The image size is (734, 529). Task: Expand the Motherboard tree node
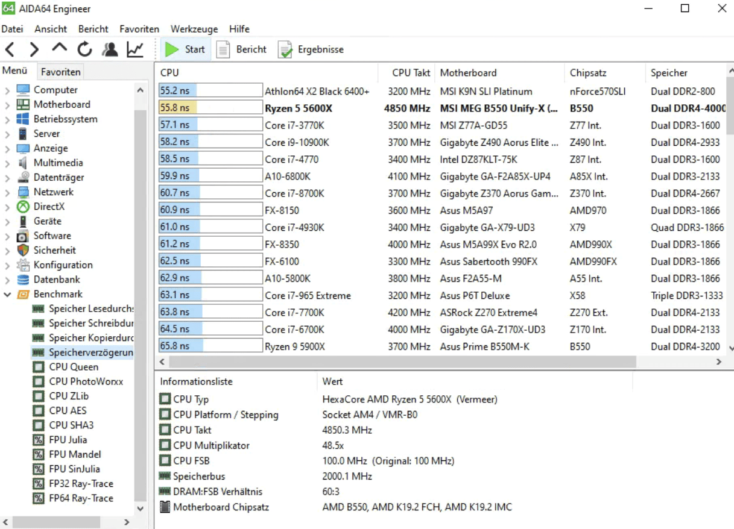pyautogui.click(x=7, y=105)
